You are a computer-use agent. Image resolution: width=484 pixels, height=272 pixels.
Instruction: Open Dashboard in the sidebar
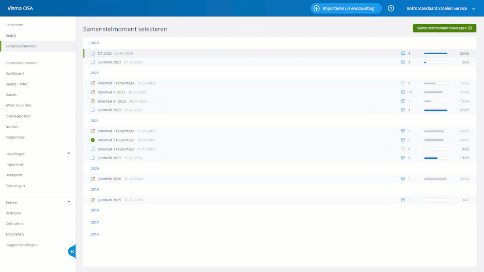(x=15, y=74)
